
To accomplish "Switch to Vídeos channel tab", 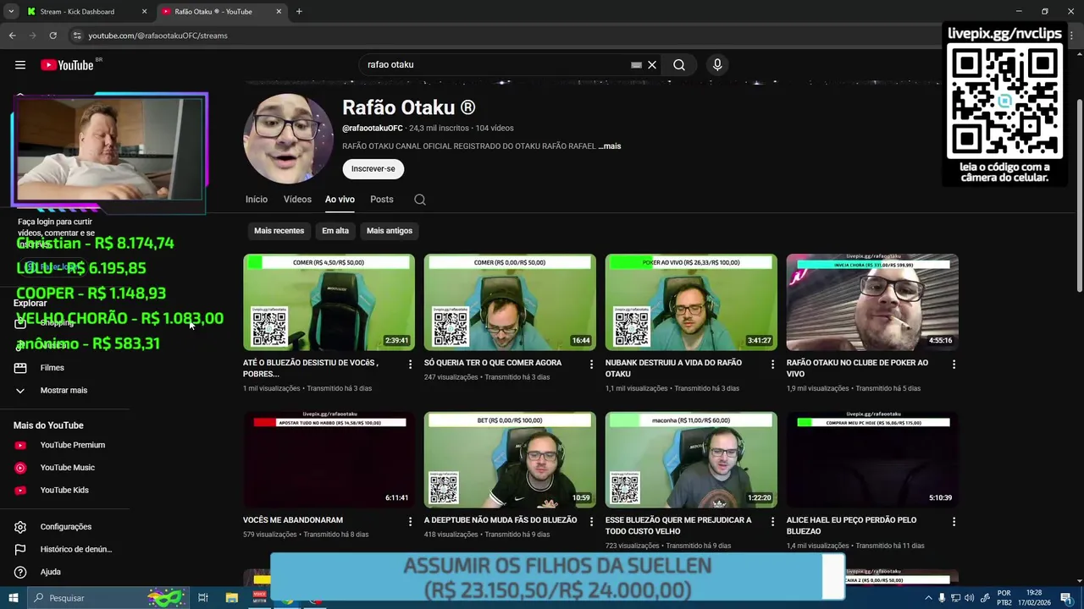I will (x=297, y=200).
